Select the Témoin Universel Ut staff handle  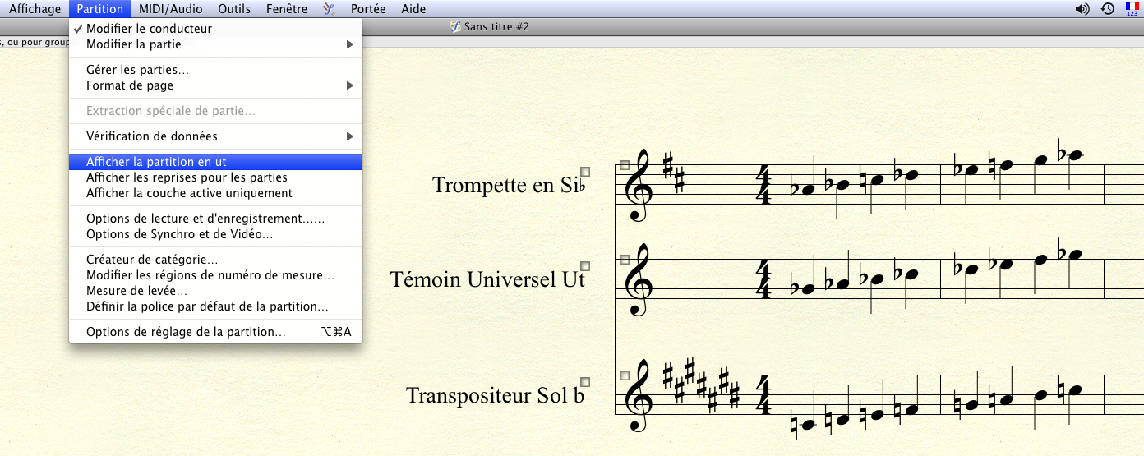[x=624, y=260]
